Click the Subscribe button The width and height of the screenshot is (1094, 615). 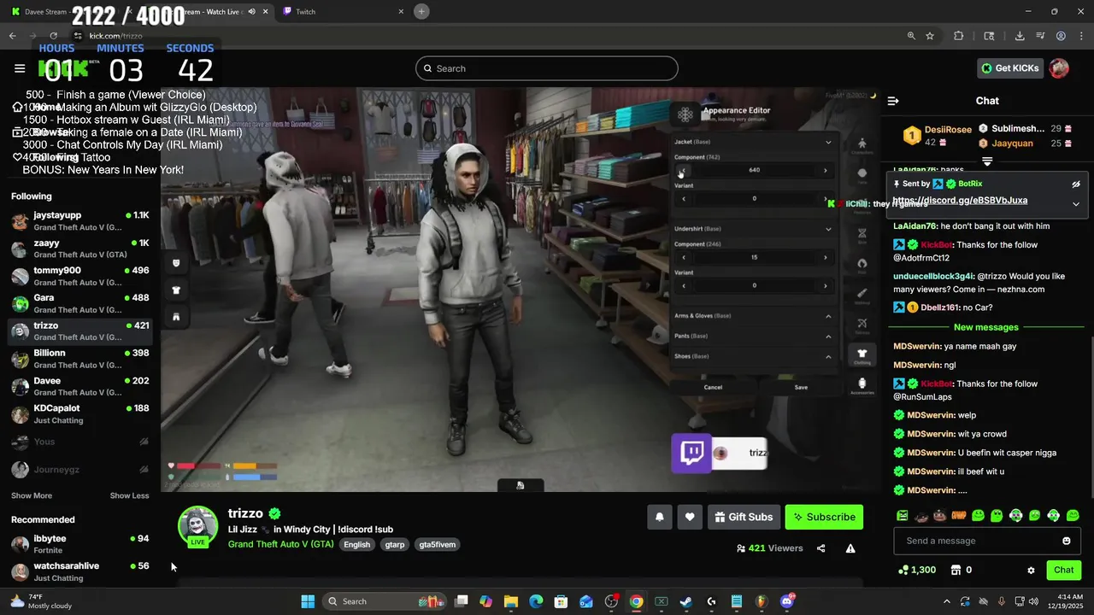point(824,517)
